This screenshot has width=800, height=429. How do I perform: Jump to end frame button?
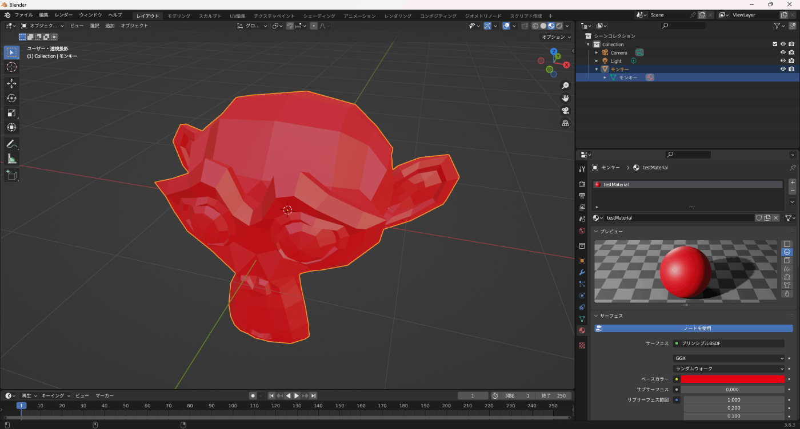click(x=313, y=395)
